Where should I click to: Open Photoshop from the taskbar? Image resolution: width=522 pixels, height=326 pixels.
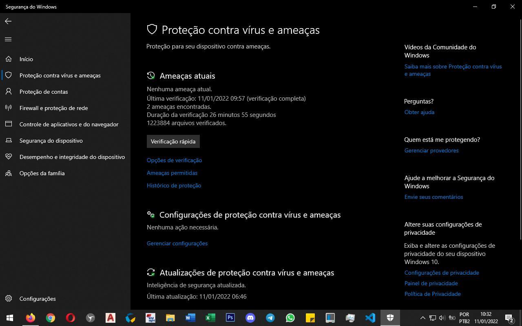coord(230,318)
